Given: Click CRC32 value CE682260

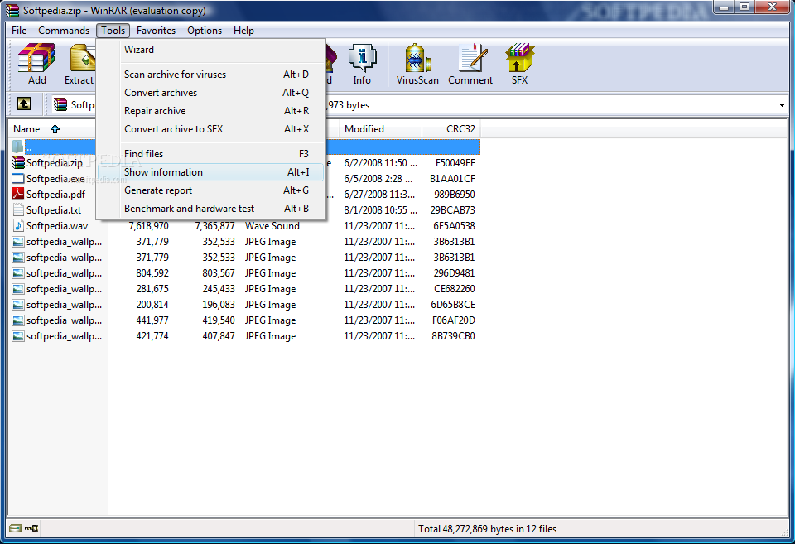Looking at the screenshot, I should 455,289.
